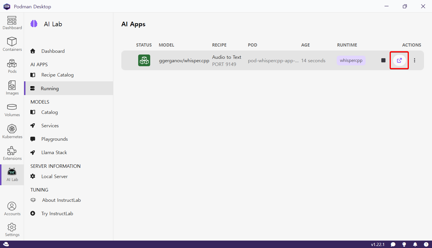Image resolution: width=432 pixels, height=248 pixels.
Task: Navigate to Volumes in the sidebar
Action: pyautogui.click(x=12, y=110)
